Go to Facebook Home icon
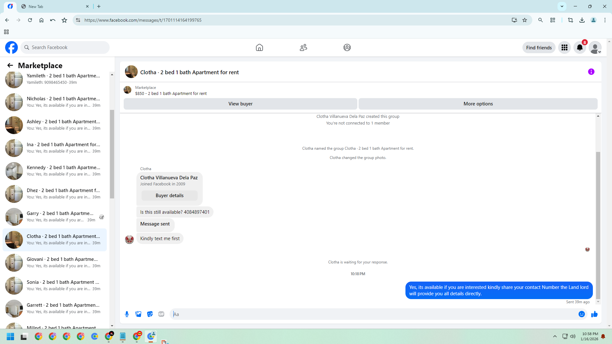Image resolution: width=612 pixels, height=344 pixels. [x=259, y=47]
